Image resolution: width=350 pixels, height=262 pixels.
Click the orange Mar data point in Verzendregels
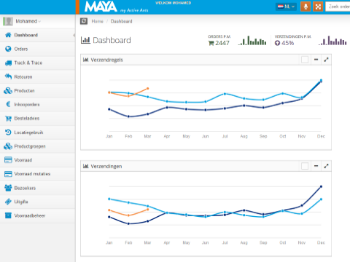[147, 89]
